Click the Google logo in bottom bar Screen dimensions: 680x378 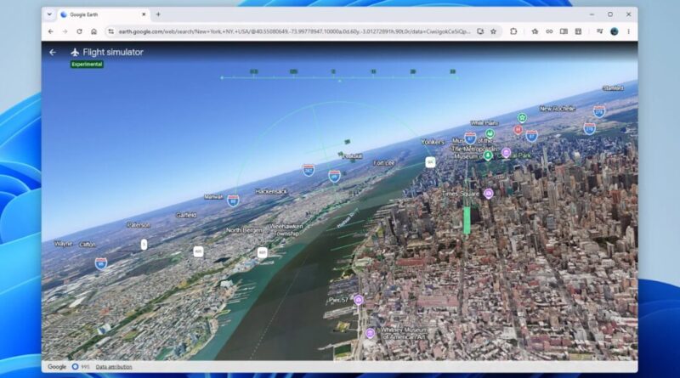point(57,367)
